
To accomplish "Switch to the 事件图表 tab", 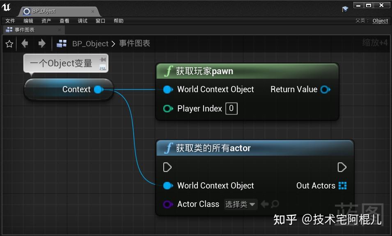I will pos(24,29).
